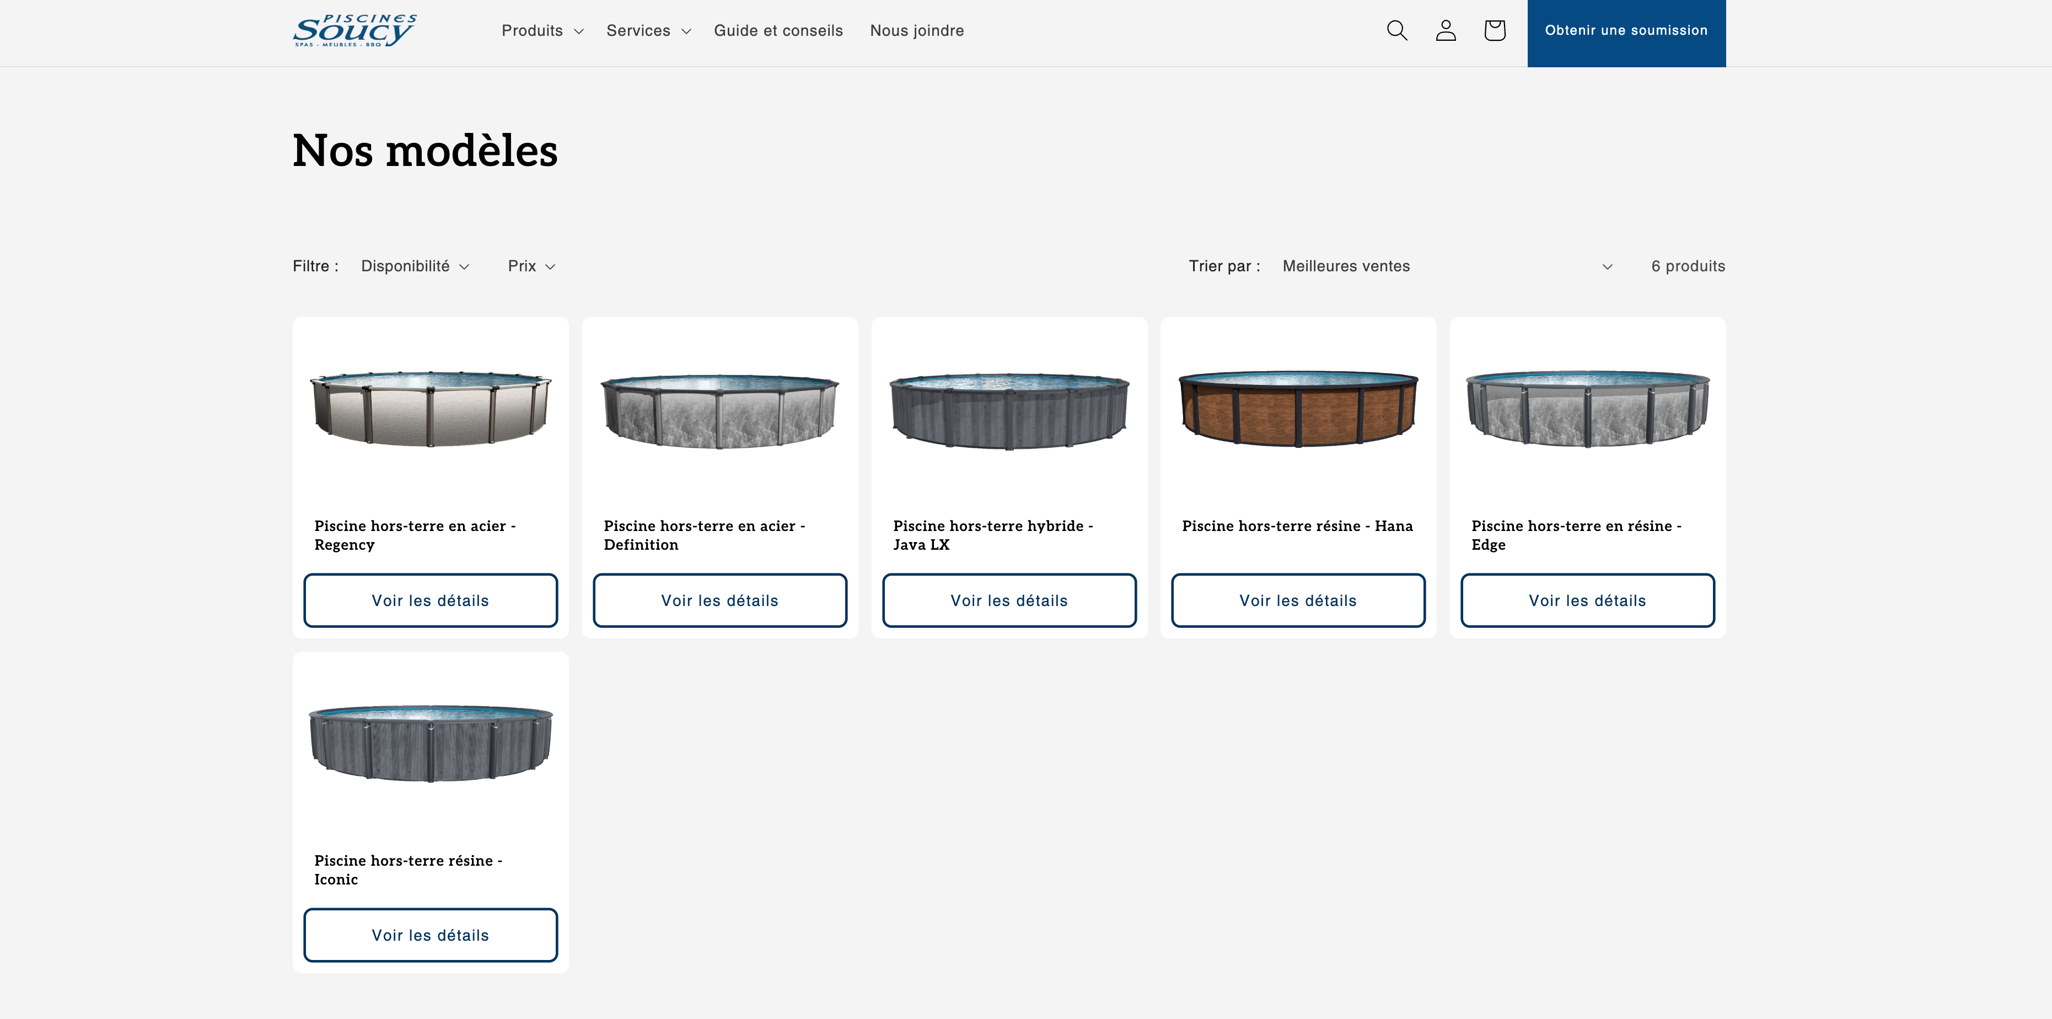Open the search magnifier icon
The height and width of the screenshot is (1019, 2052).
[x=1397, y=30]
